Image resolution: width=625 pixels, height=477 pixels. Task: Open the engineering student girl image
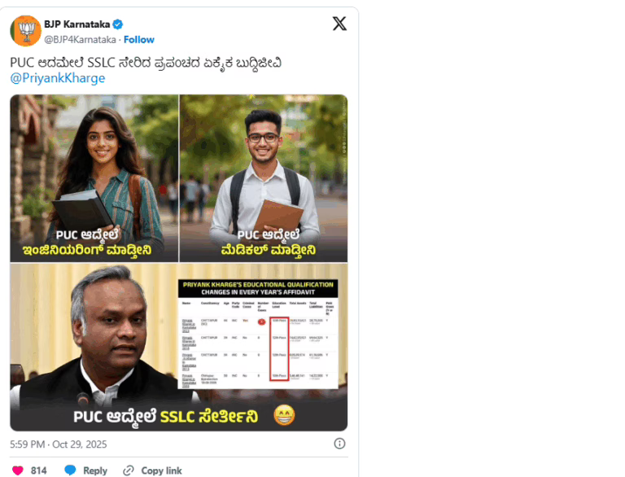tap(94, 178)
